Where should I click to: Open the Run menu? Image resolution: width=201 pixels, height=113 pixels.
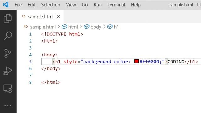click(x=98, y=5)
